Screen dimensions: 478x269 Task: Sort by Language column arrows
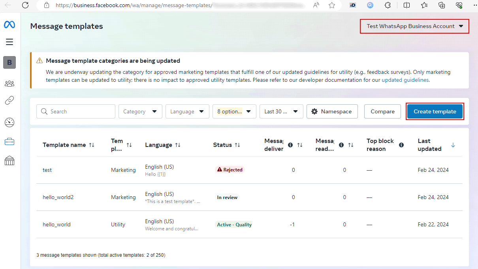click(x=178, y=145)
